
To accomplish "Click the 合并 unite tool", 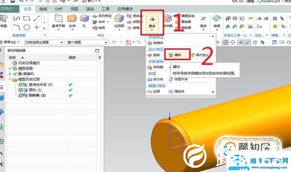I will click(99, 22).
